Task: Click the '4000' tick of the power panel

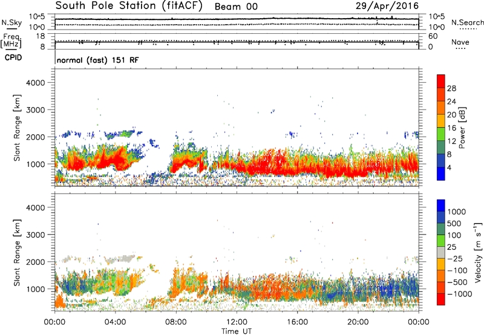Action: (36, 83)
